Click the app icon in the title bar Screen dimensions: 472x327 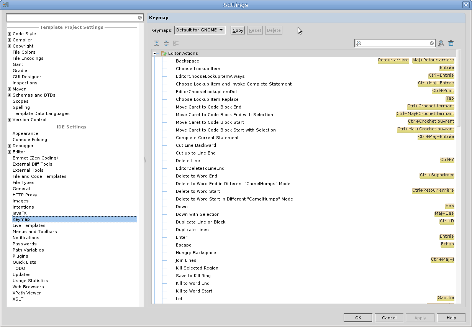(5, 5)
